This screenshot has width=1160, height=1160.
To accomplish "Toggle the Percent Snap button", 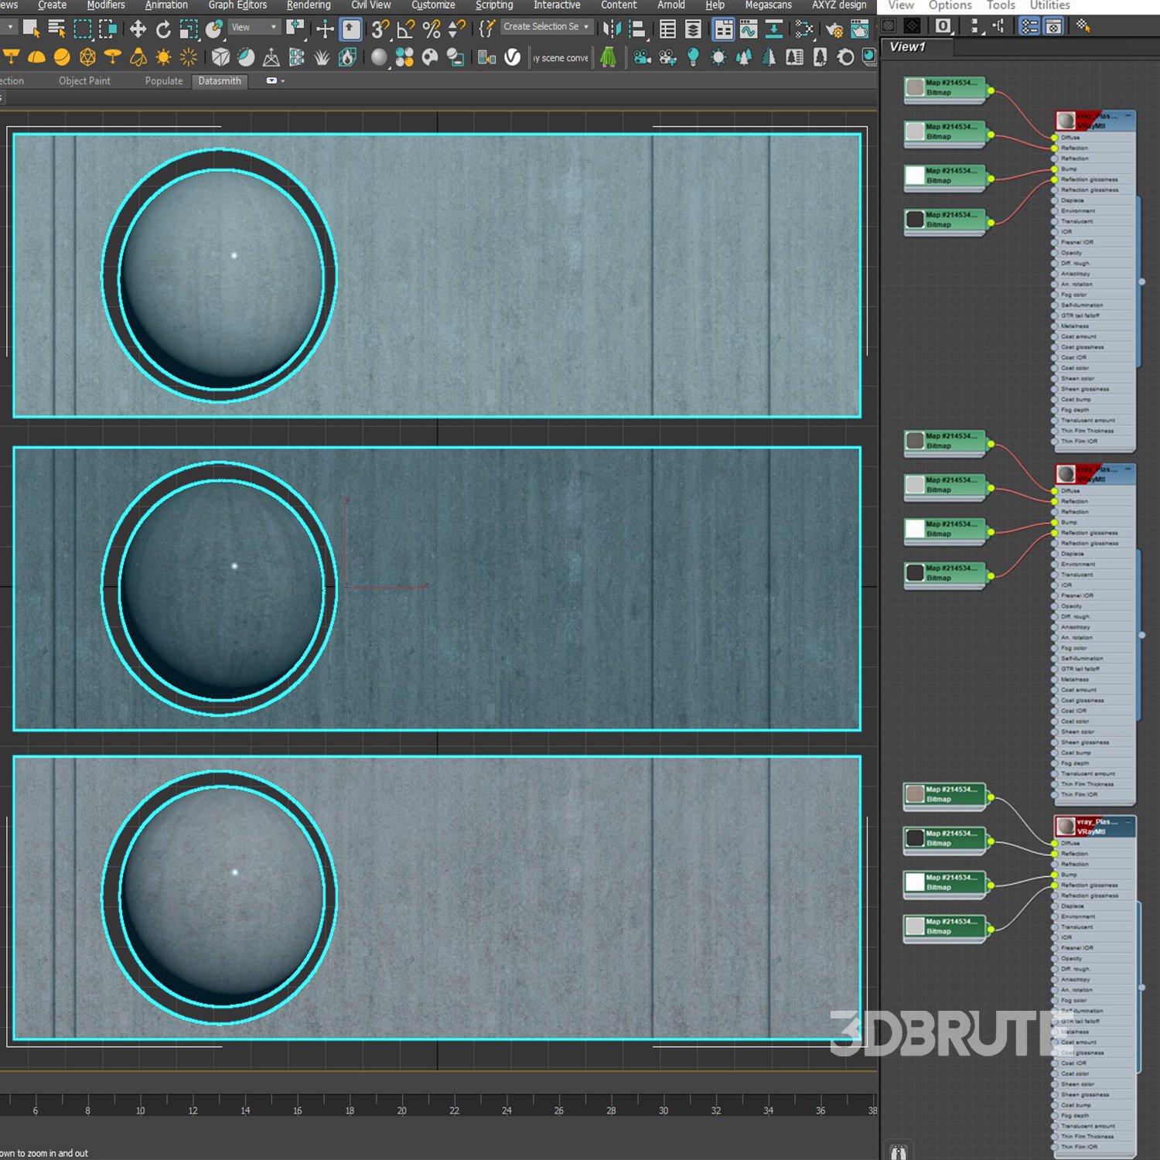I will point(431,29).
